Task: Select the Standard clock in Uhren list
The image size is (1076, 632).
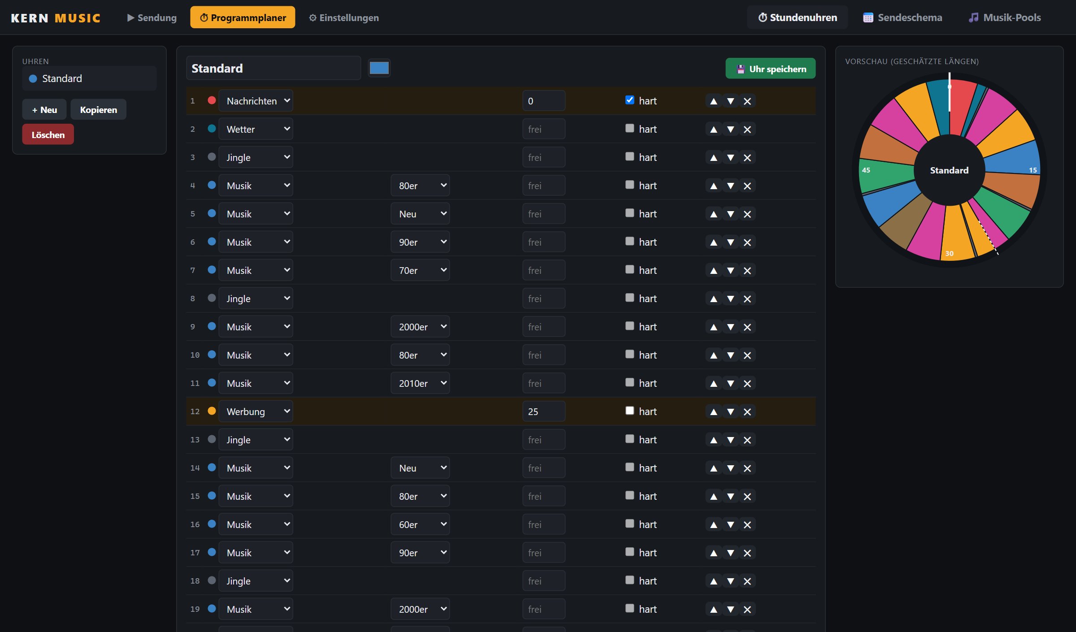Action: [x=89, y=78]
